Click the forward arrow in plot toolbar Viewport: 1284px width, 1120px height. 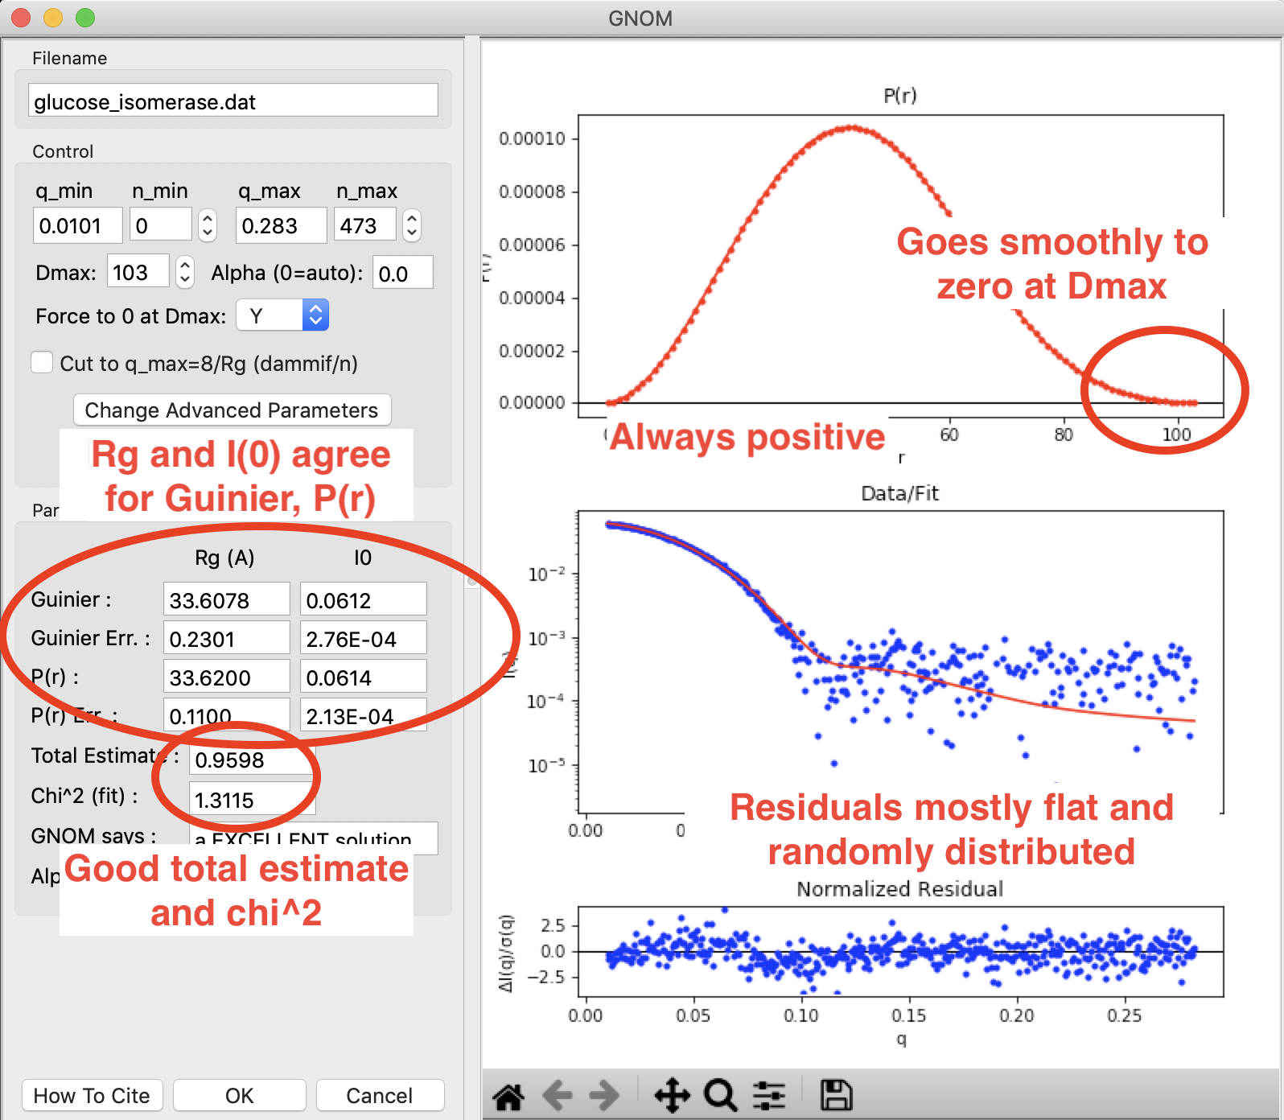(x=604, y=1096)
